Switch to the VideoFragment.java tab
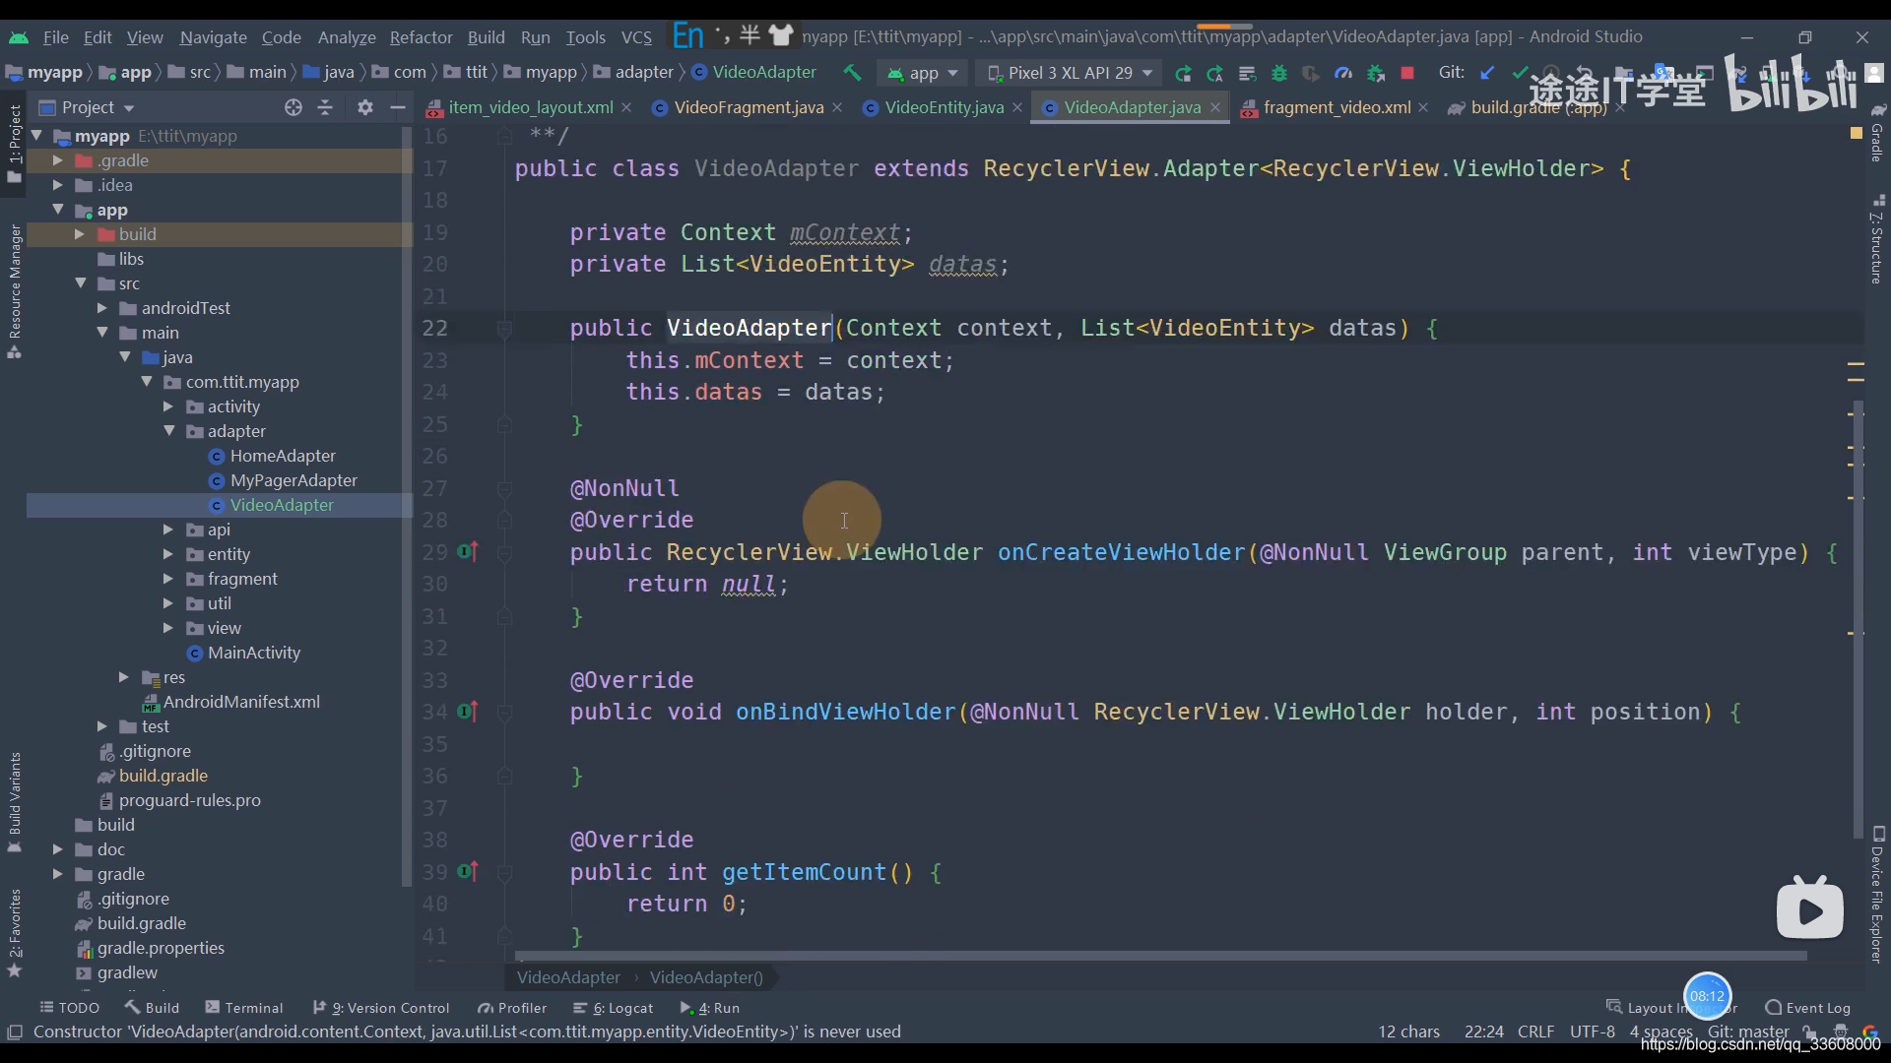This screenshot has height=1063, width=1891. pos(748,107)
